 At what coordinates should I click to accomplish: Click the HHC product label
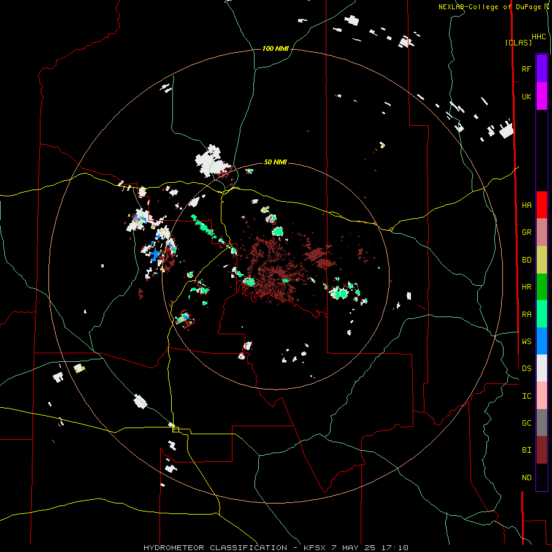coord(539,37)
